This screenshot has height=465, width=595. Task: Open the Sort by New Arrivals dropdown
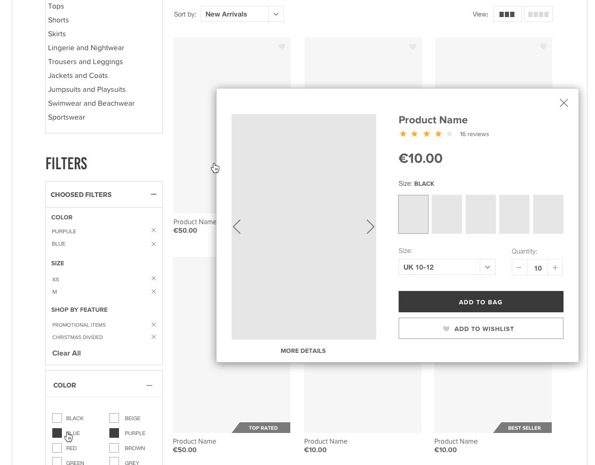(242, 14)
